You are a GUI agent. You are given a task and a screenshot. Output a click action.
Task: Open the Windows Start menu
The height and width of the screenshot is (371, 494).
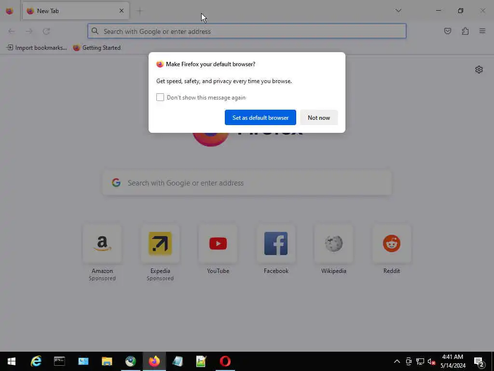pos(12,361)
